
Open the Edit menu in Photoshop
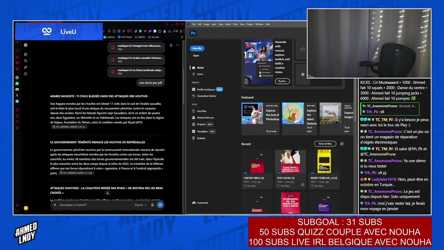tap(199, 24)
